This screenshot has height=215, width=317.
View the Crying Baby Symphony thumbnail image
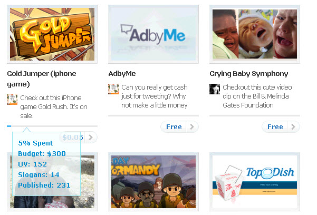pyautogui.click(x=255, y=34)
